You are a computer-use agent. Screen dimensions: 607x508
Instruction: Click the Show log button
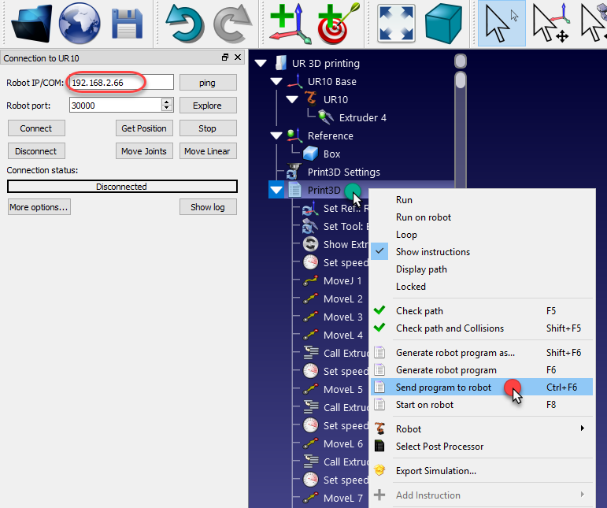coord(208,207)
